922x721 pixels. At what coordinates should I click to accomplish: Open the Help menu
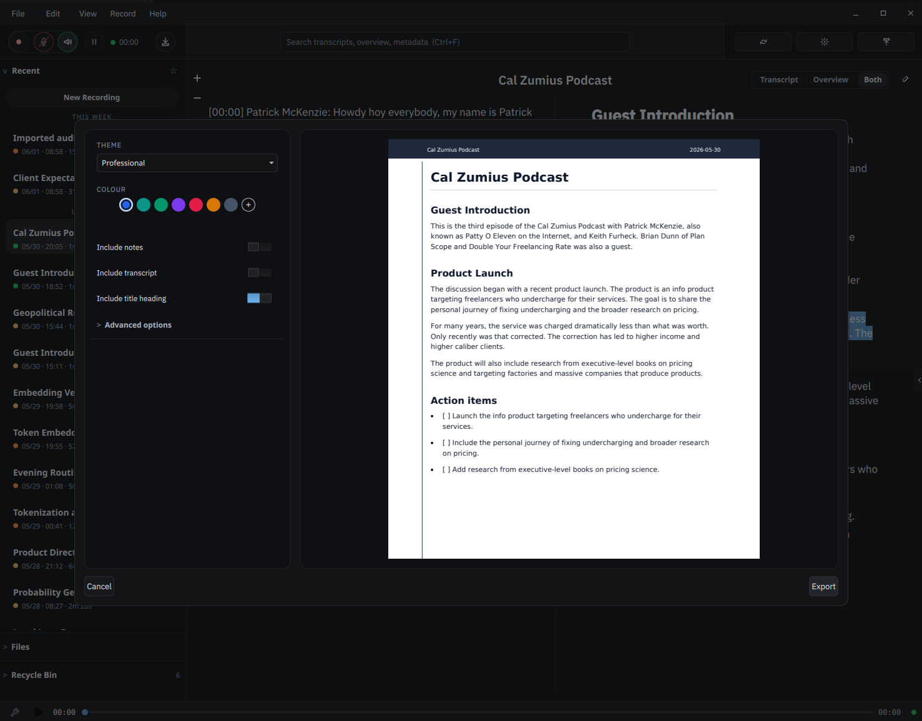(158, 14)
